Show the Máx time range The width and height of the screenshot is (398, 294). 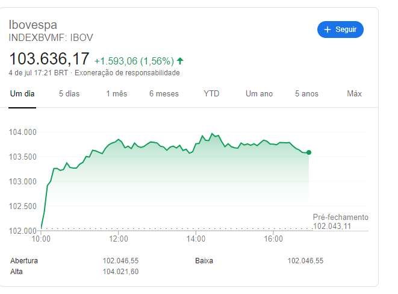click(354, 94)
